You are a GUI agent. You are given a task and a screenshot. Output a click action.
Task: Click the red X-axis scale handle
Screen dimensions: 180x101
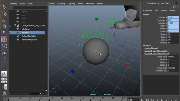pyautogui.click(x=127, y=64)
